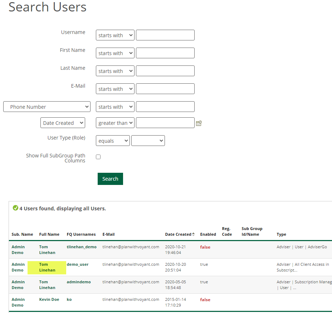Focus the Date Created value input
Viewport: 332px width, 313px height.
165,123
